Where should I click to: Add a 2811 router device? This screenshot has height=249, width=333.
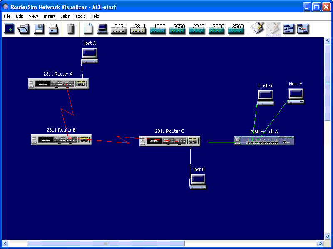pos(138,29)
